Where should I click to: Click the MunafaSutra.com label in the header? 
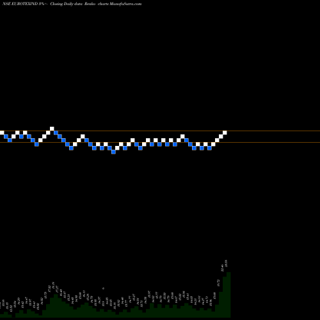(x=125, y=4)
